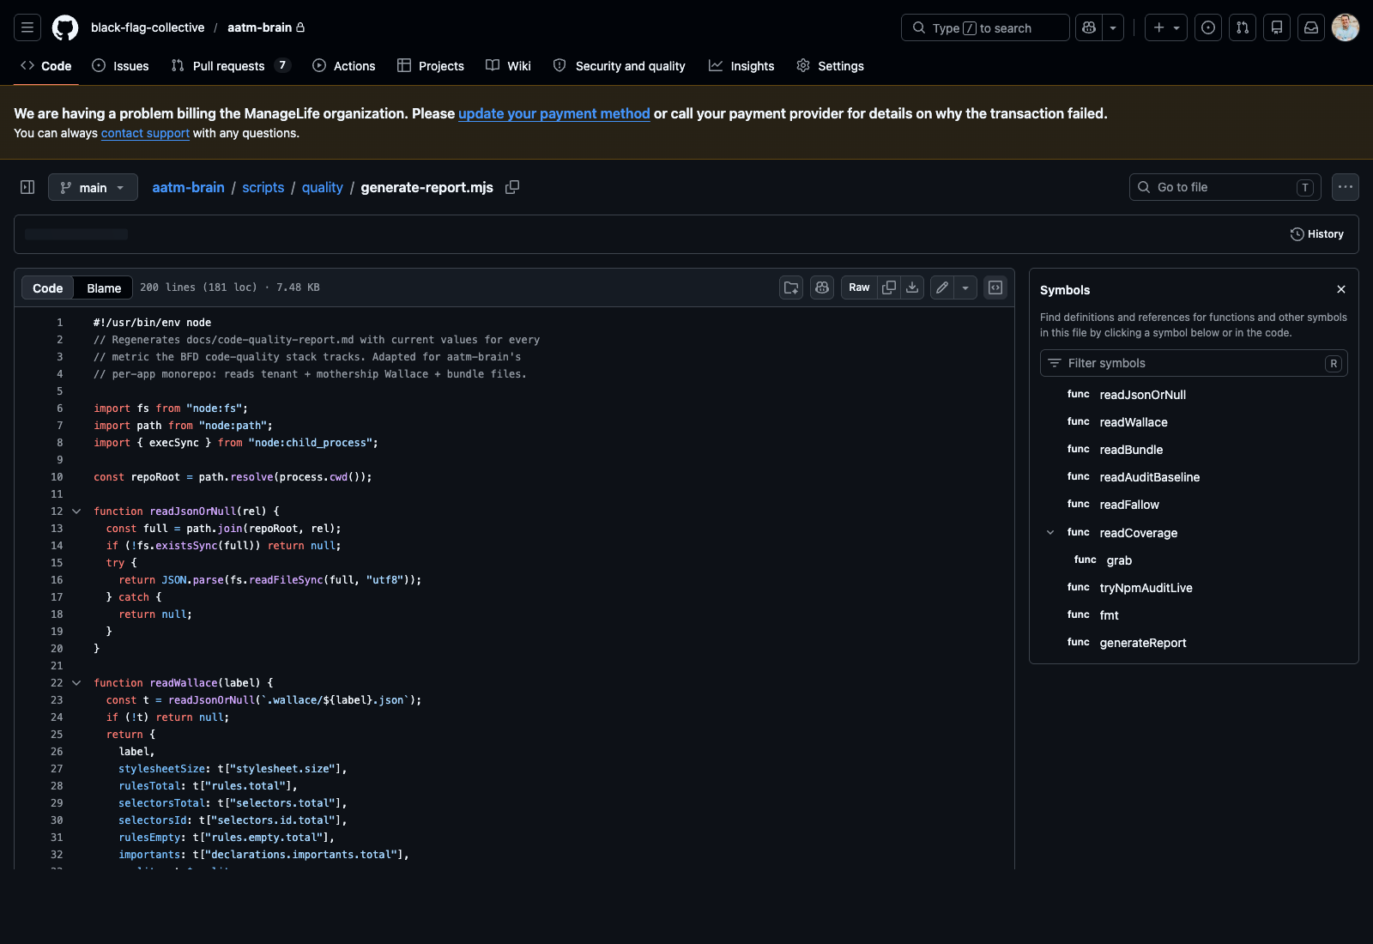Close the Symbols panel
This screenshot has height=944, width=1373.
pos(1340,289)
